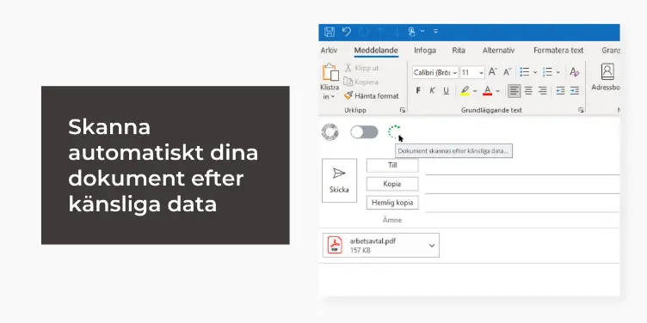Select the Meddelande ribbon tab

point(376,51)
